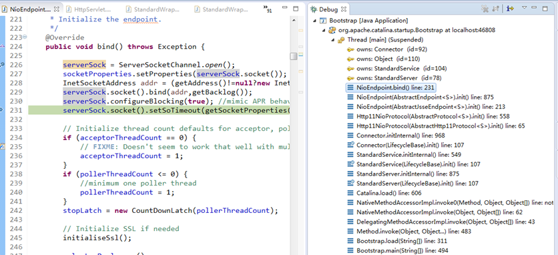Image resolution: width=558 pixels, height=255 pixels.
Task: Click the greyed debug toolbar icon beside Remove All Terminated
Action: (x=495, y=9)
